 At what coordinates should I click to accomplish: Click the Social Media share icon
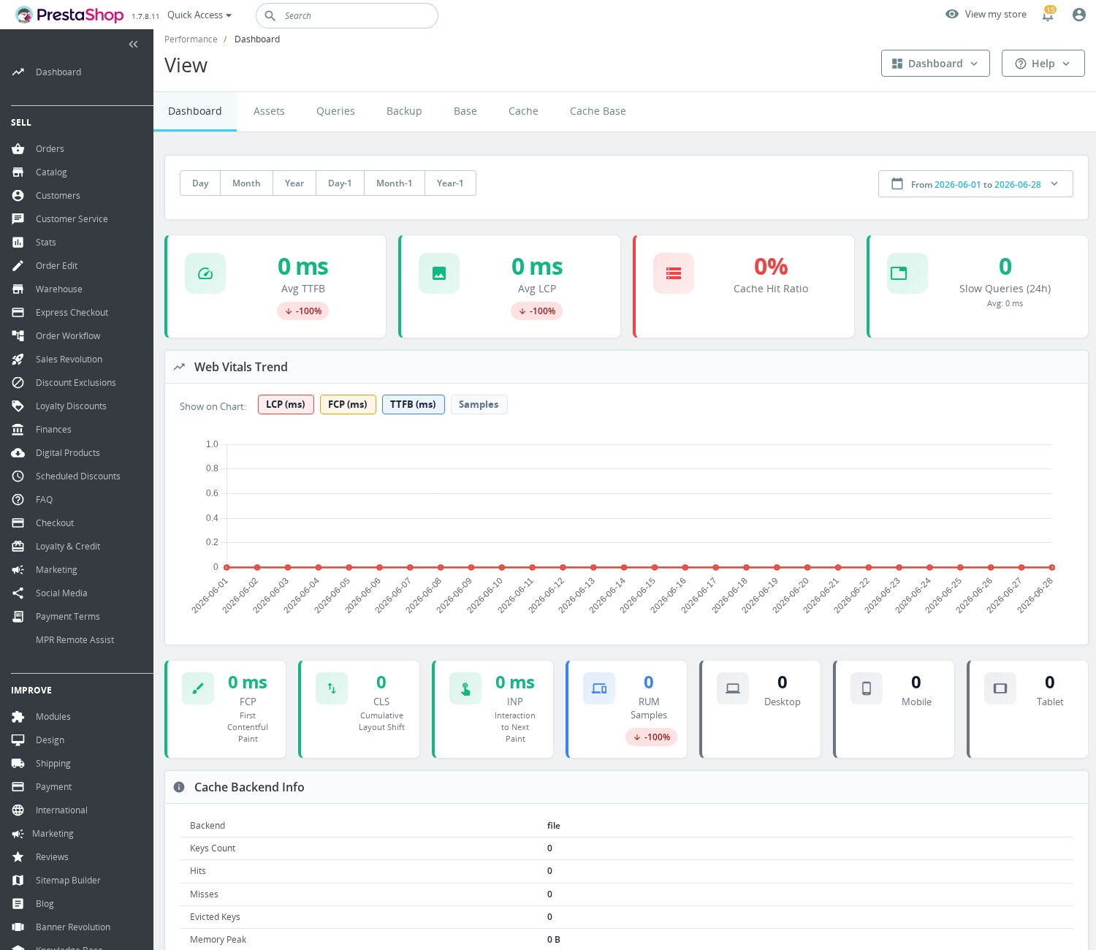18,593
